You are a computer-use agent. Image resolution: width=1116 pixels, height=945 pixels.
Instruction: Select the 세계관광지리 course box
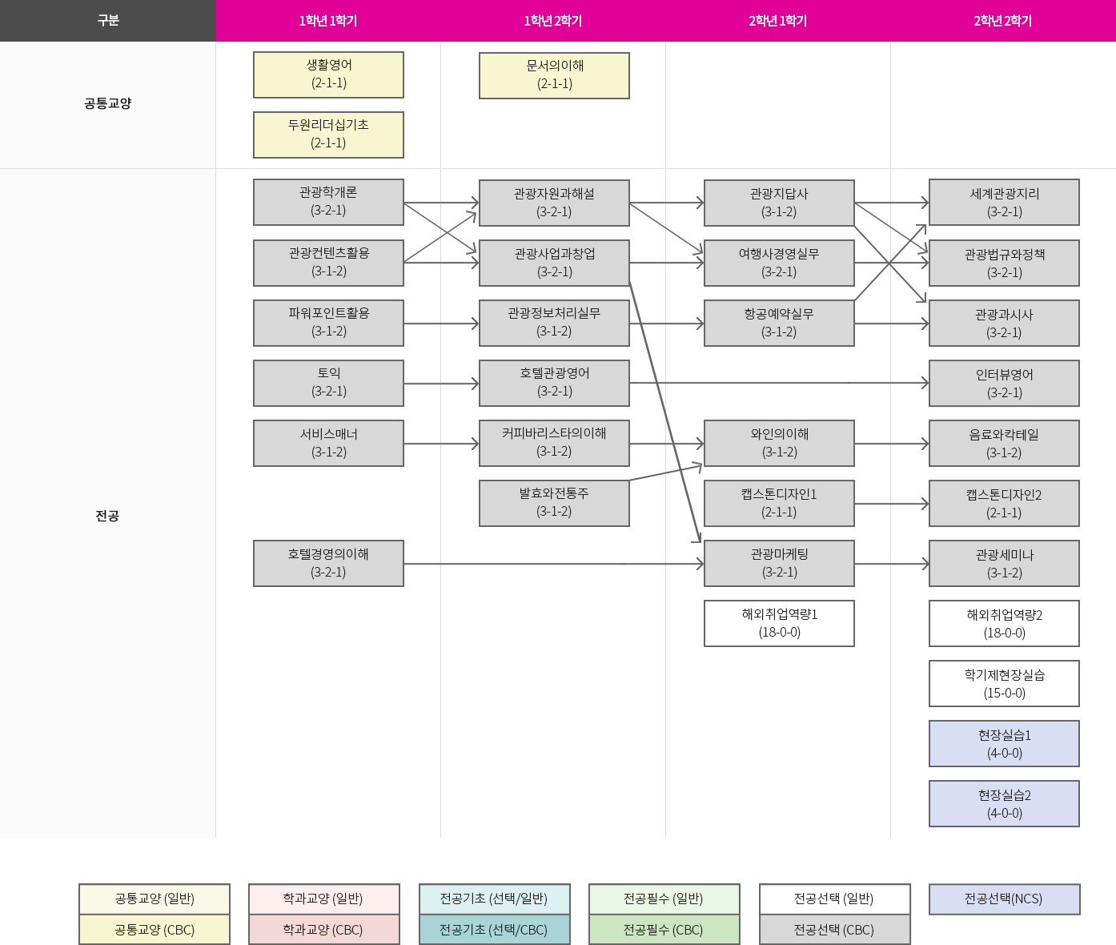tap(1004, 202)
